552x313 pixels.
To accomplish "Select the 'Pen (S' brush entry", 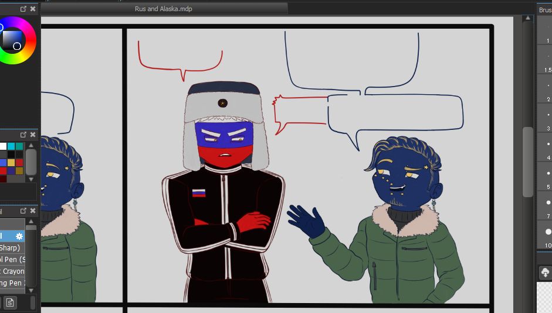I will click(x=12, y=259).
